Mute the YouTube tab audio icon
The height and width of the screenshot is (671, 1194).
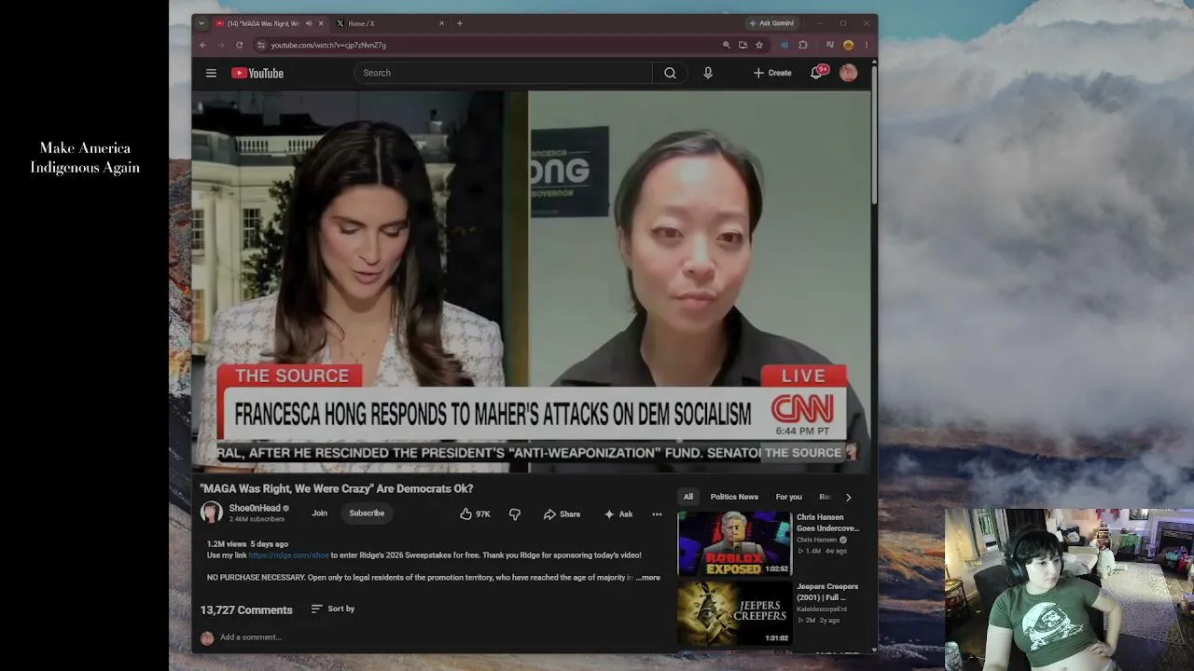click(309, 23)
